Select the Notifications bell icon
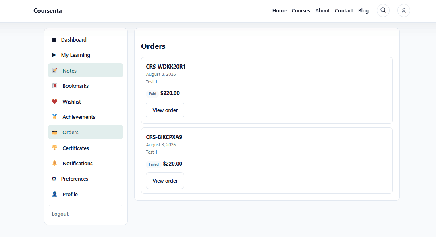This screenshot has width=436, height=237. pos(54,163)
